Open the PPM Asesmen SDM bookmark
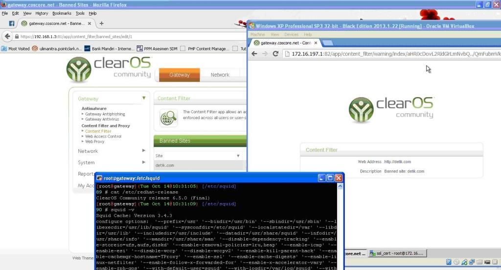The image size is (501, 270). 157,49
